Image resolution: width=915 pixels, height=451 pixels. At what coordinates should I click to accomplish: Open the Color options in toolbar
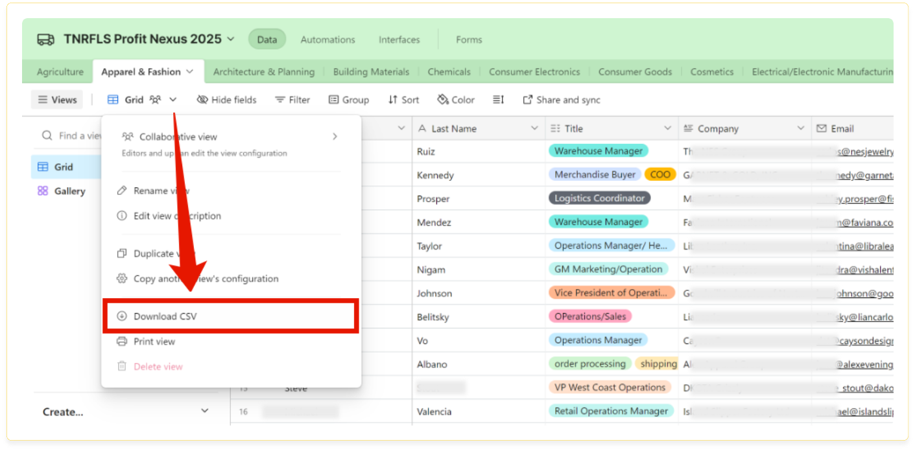tap(456, 100)
